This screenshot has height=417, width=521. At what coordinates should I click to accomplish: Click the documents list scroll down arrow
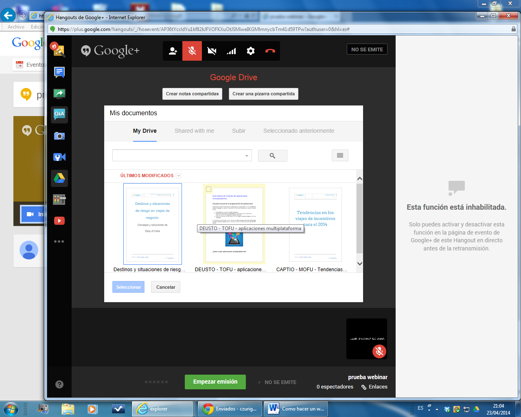point(360,263)
